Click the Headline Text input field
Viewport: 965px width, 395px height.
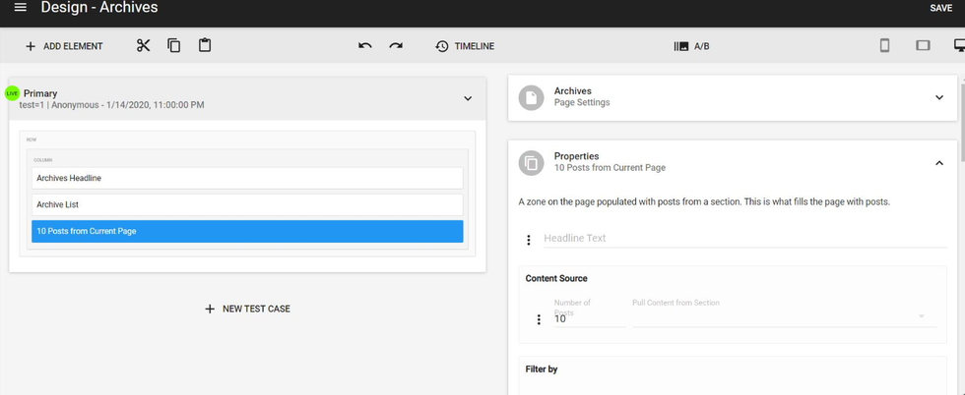coord(739,238)
